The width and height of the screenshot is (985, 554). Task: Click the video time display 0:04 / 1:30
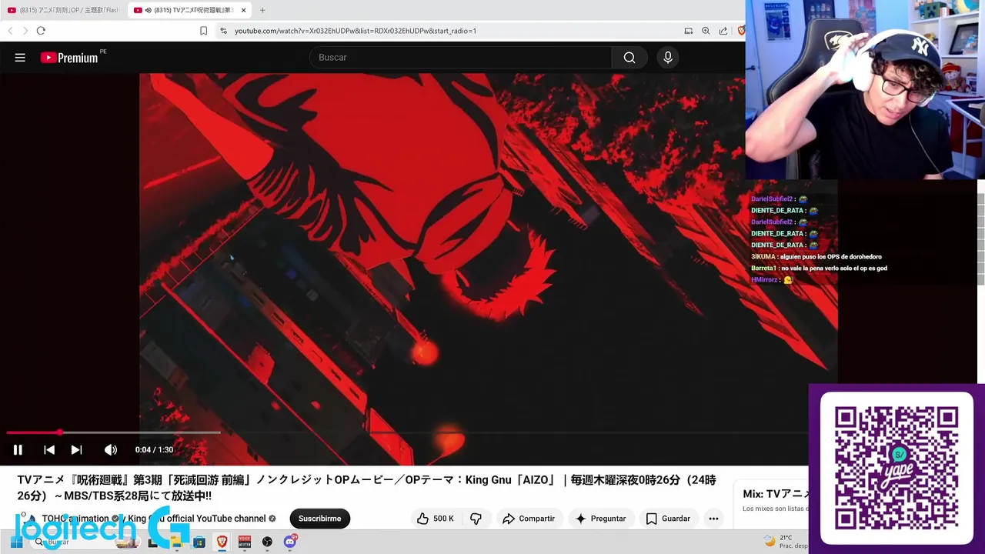(x=154, y=450)
